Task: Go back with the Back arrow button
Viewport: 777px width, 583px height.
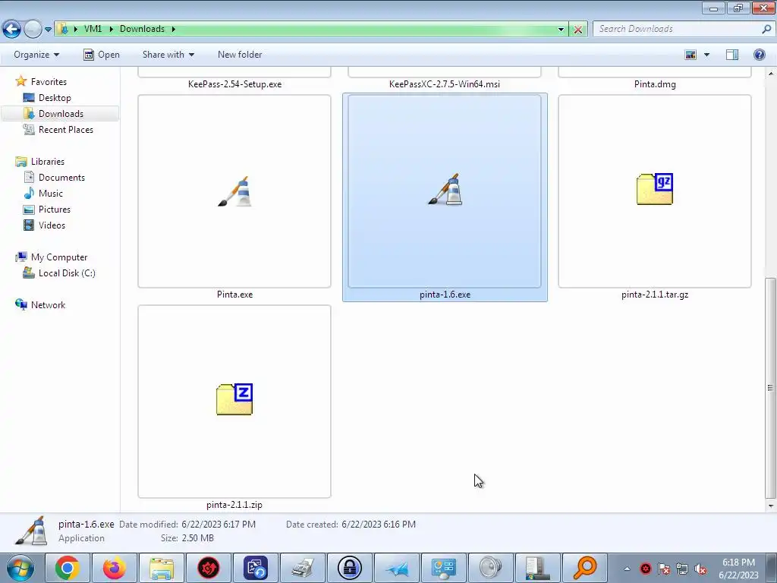Action: pos(12,30)
